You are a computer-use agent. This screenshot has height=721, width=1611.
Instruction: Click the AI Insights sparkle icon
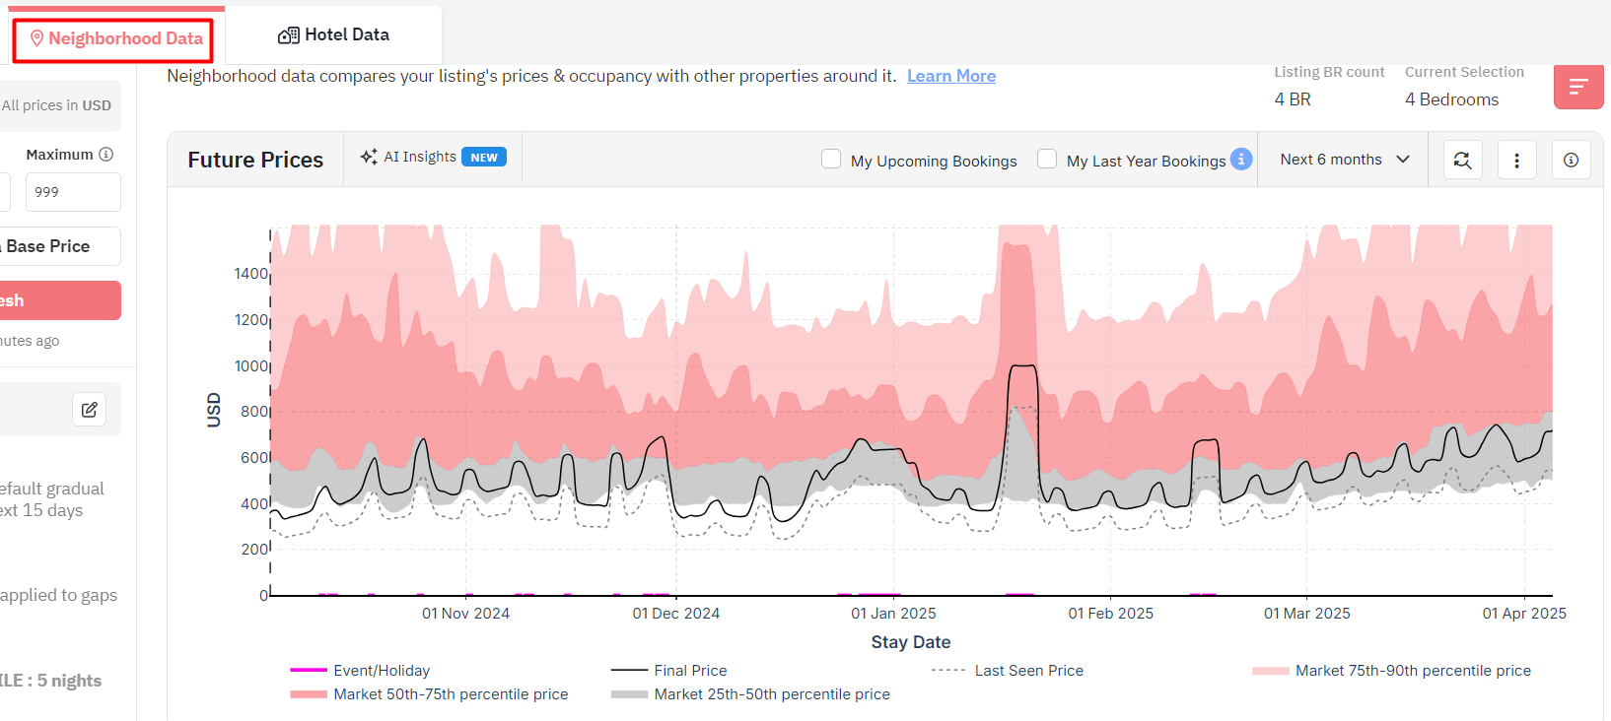pyautogui.click(x=369, y=157)
